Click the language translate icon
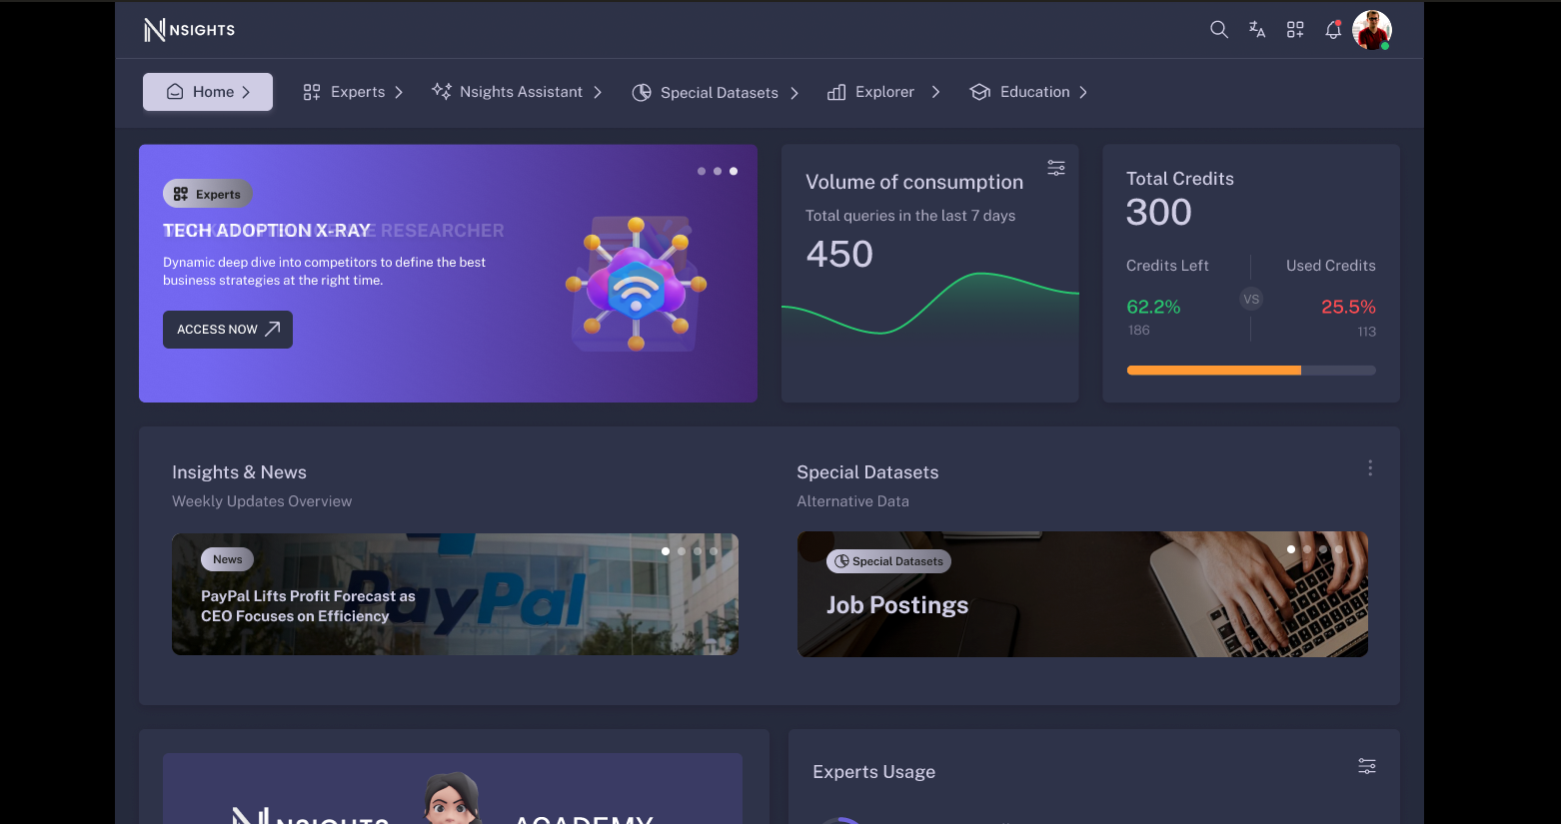Screen dimensions: 1561x824 click(1257, 30)
